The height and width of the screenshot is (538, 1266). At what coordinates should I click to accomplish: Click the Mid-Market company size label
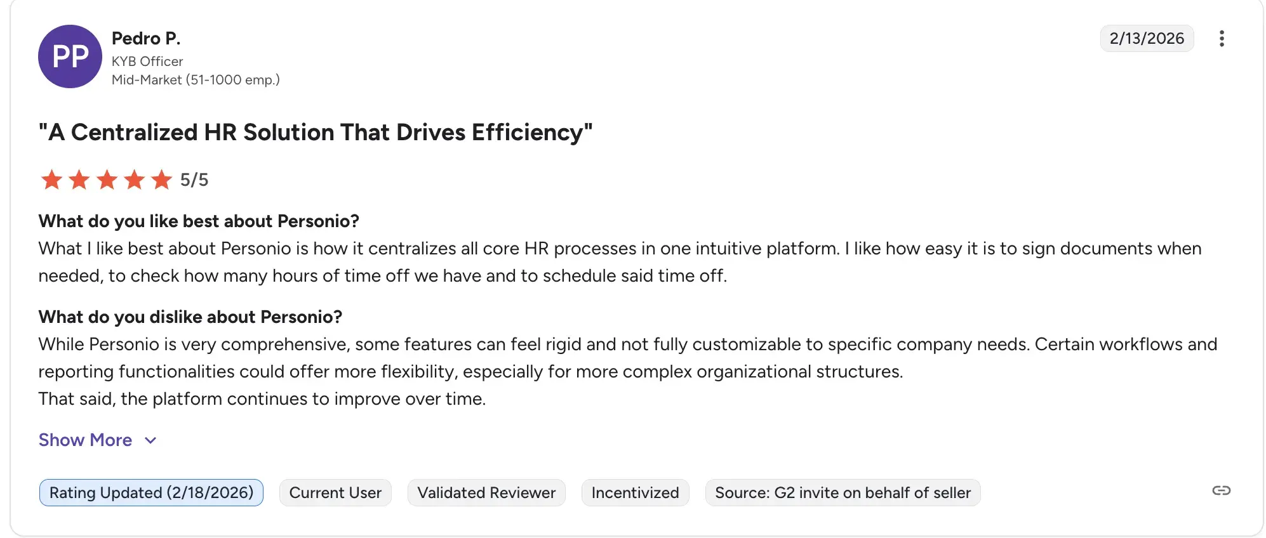click(196, 80)
